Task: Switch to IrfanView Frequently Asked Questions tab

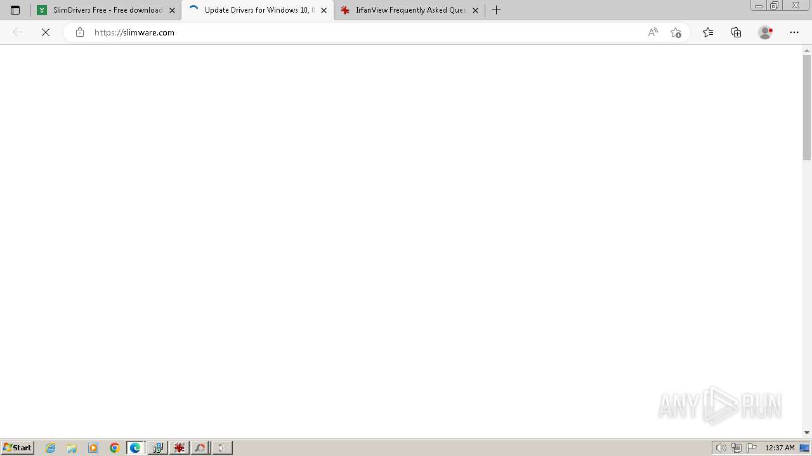Action: [x=409, y=10]
